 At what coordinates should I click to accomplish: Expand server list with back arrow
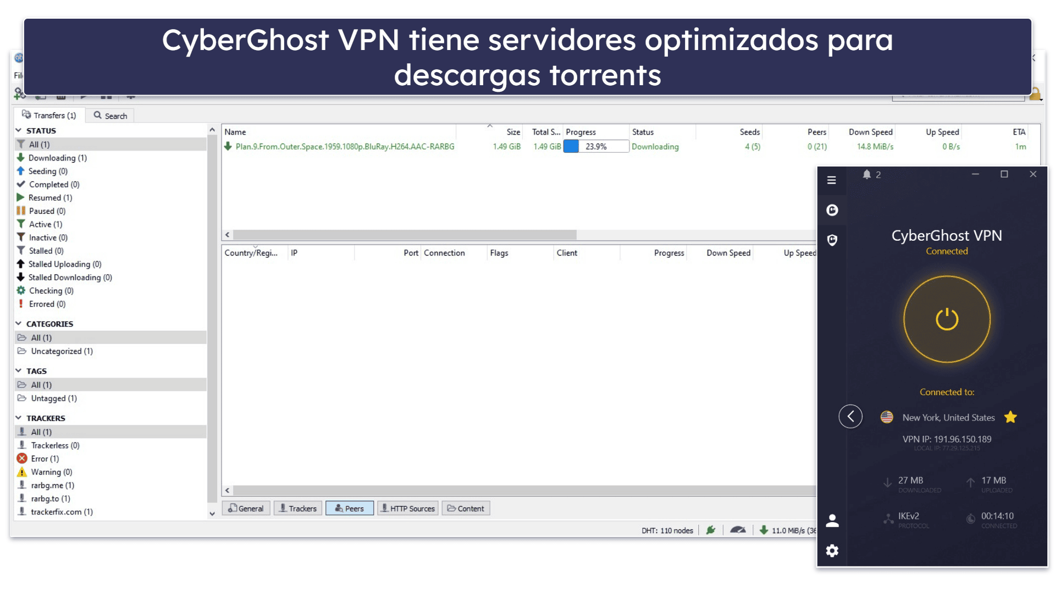850,416
